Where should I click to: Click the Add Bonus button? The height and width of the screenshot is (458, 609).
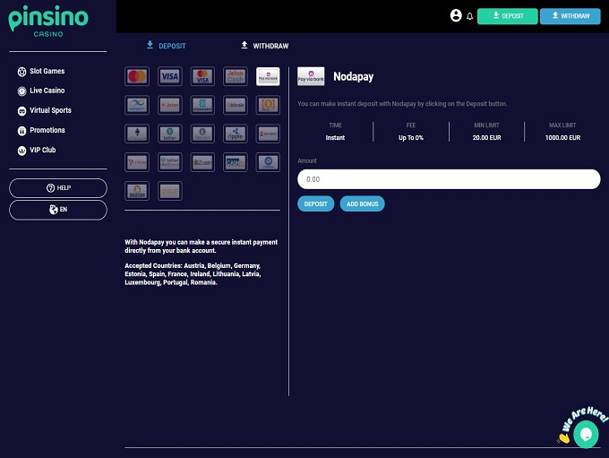coord(362,204)
